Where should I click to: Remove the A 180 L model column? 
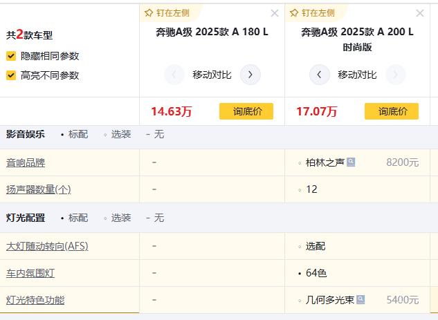(275, 13)
